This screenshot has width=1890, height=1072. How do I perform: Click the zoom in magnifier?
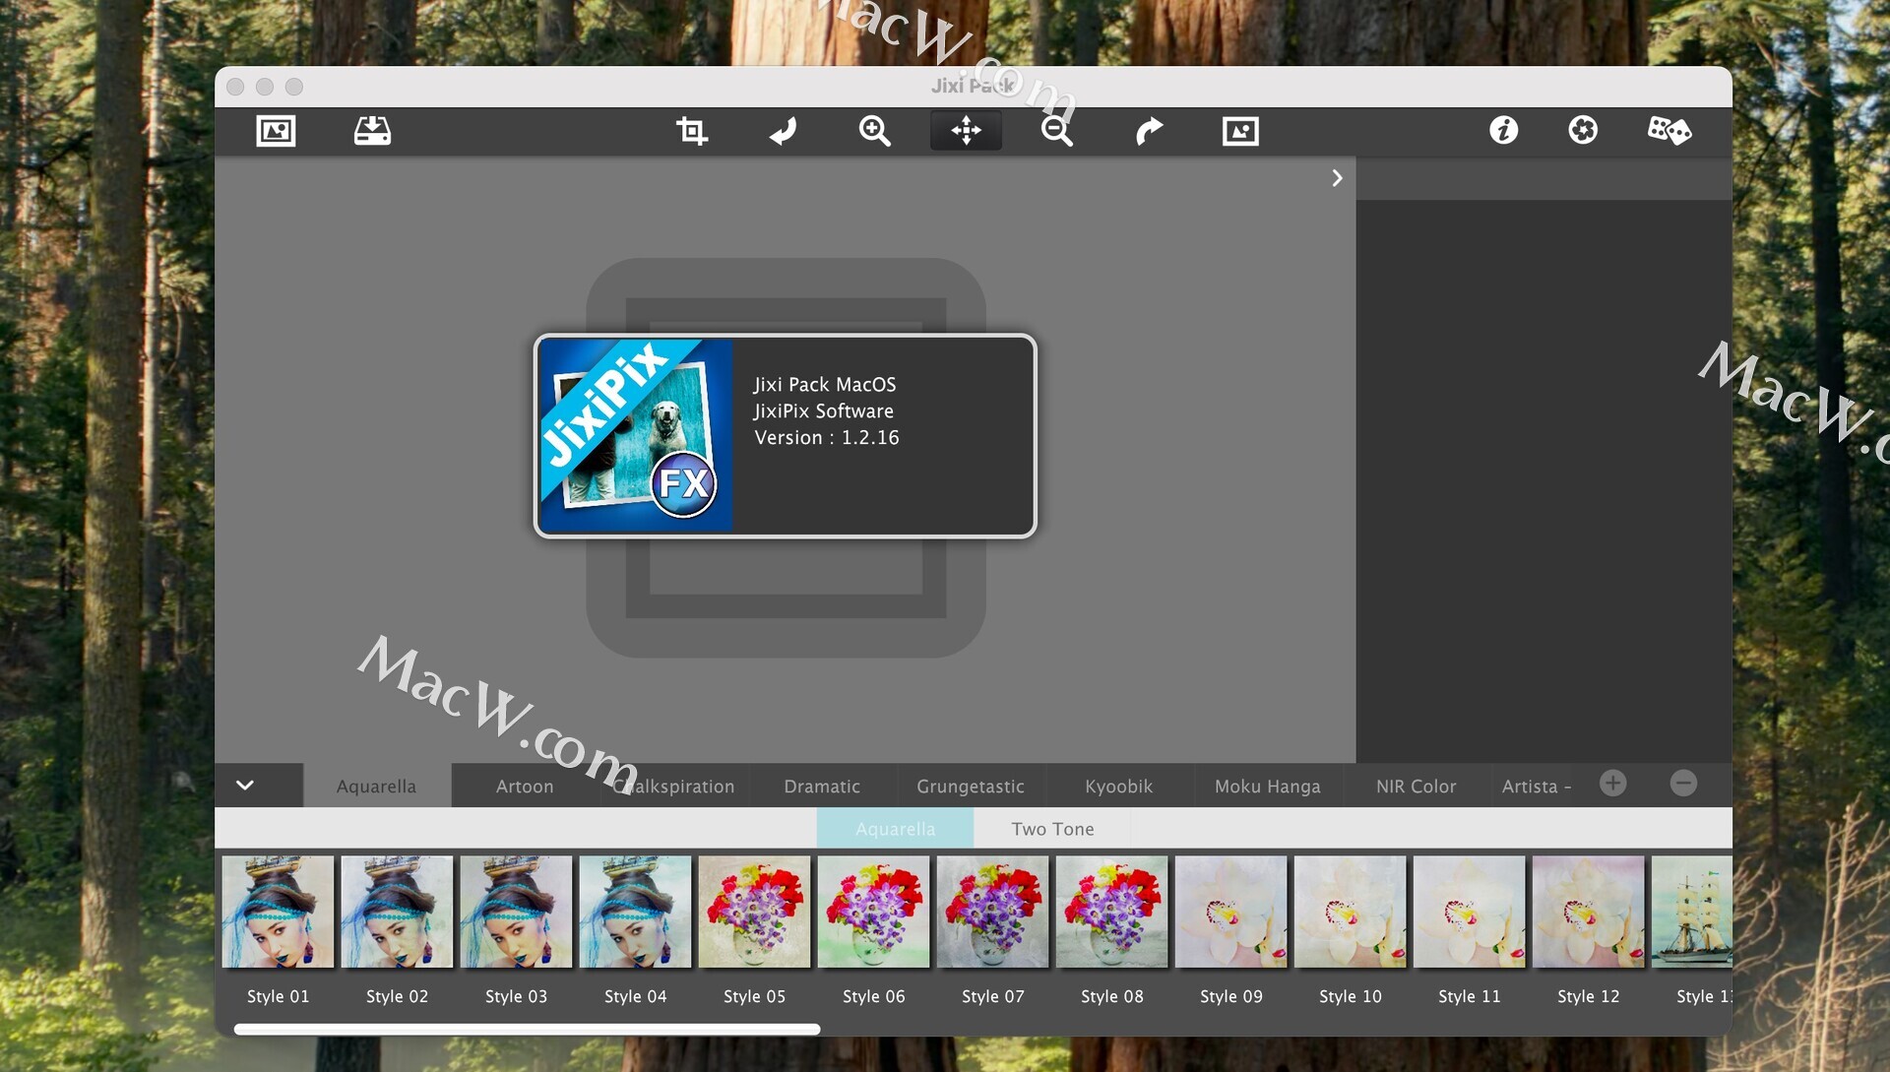click(x=874, y=131)
